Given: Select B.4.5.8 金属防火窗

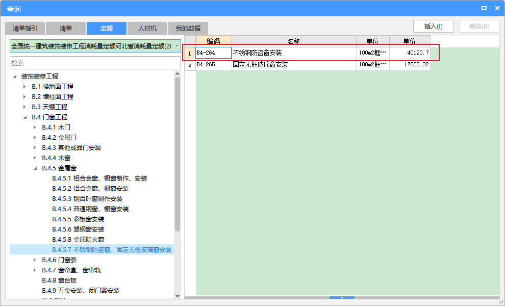Looking at the screenshot, I should pyautogui.click(x=78, y=240).
